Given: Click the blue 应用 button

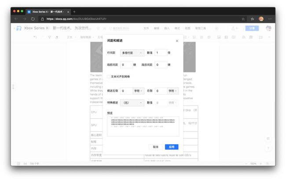Looking at the screenshot, I should click(x=172, y=147).
